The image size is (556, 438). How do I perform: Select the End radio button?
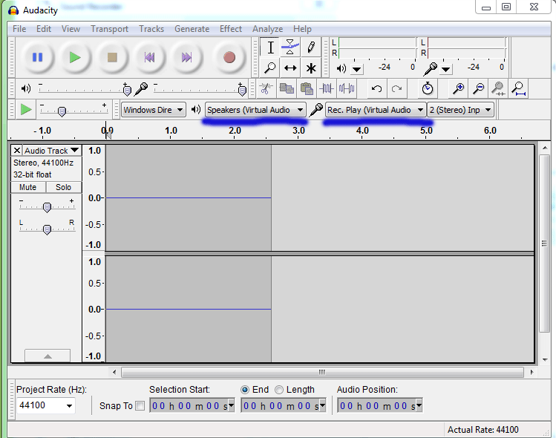tap(245, 390)
